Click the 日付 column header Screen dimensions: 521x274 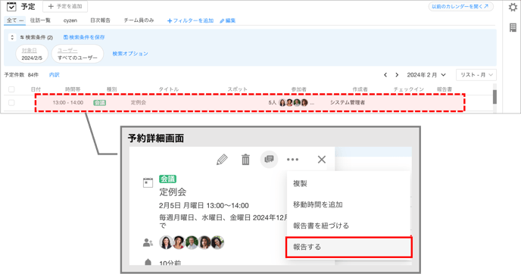click(x=36, y=89)
